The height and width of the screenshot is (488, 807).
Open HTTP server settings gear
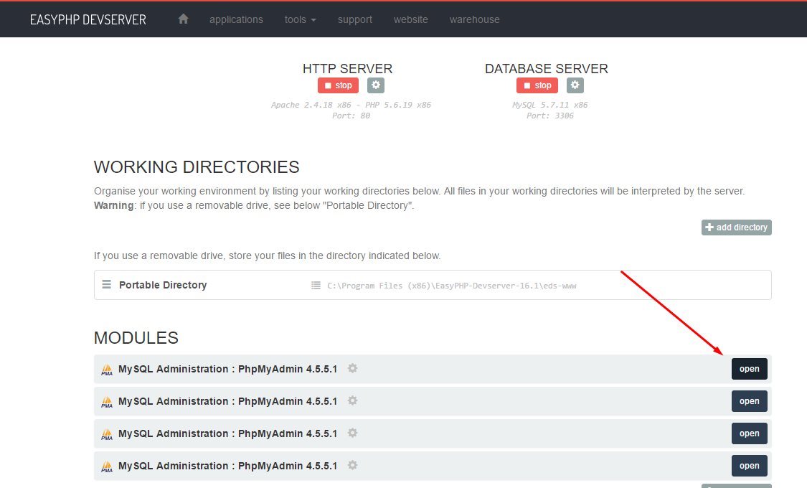pos(376,85)
